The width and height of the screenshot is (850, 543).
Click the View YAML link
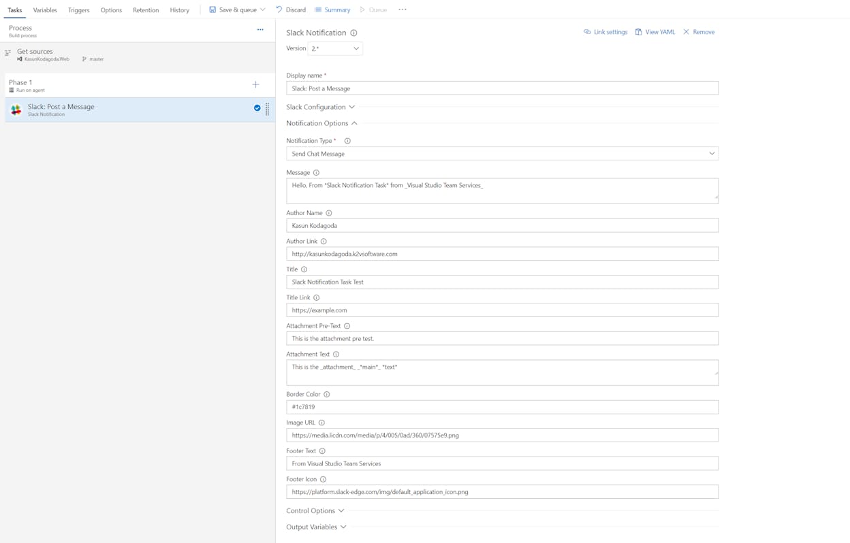pos(655,32)
